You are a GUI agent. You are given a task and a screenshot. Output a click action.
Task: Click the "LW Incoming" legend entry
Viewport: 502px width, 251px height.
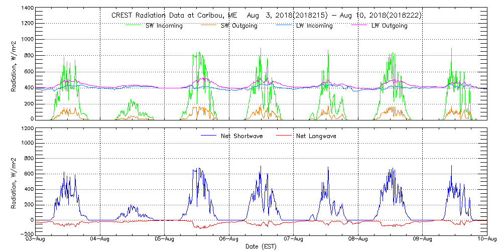point(314,26)
